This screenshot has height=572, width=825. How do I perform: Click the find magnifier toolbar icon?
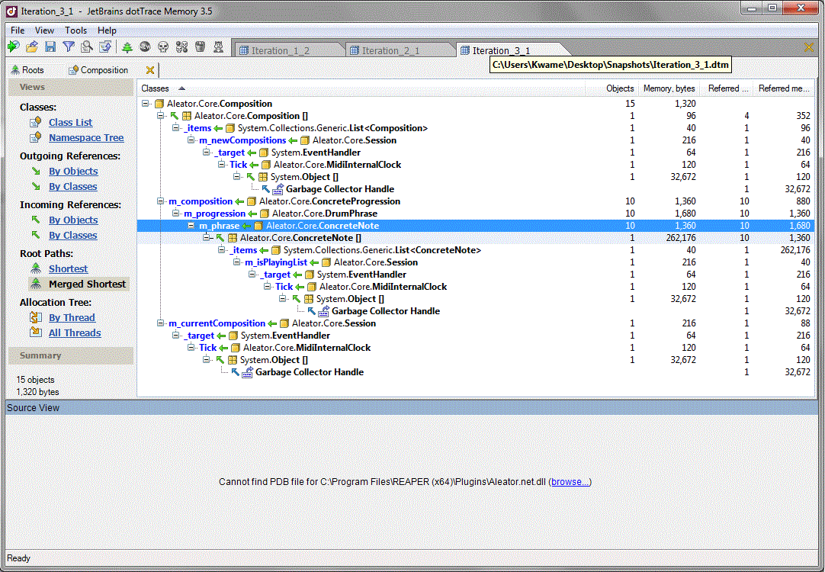(x=87, y=47)
